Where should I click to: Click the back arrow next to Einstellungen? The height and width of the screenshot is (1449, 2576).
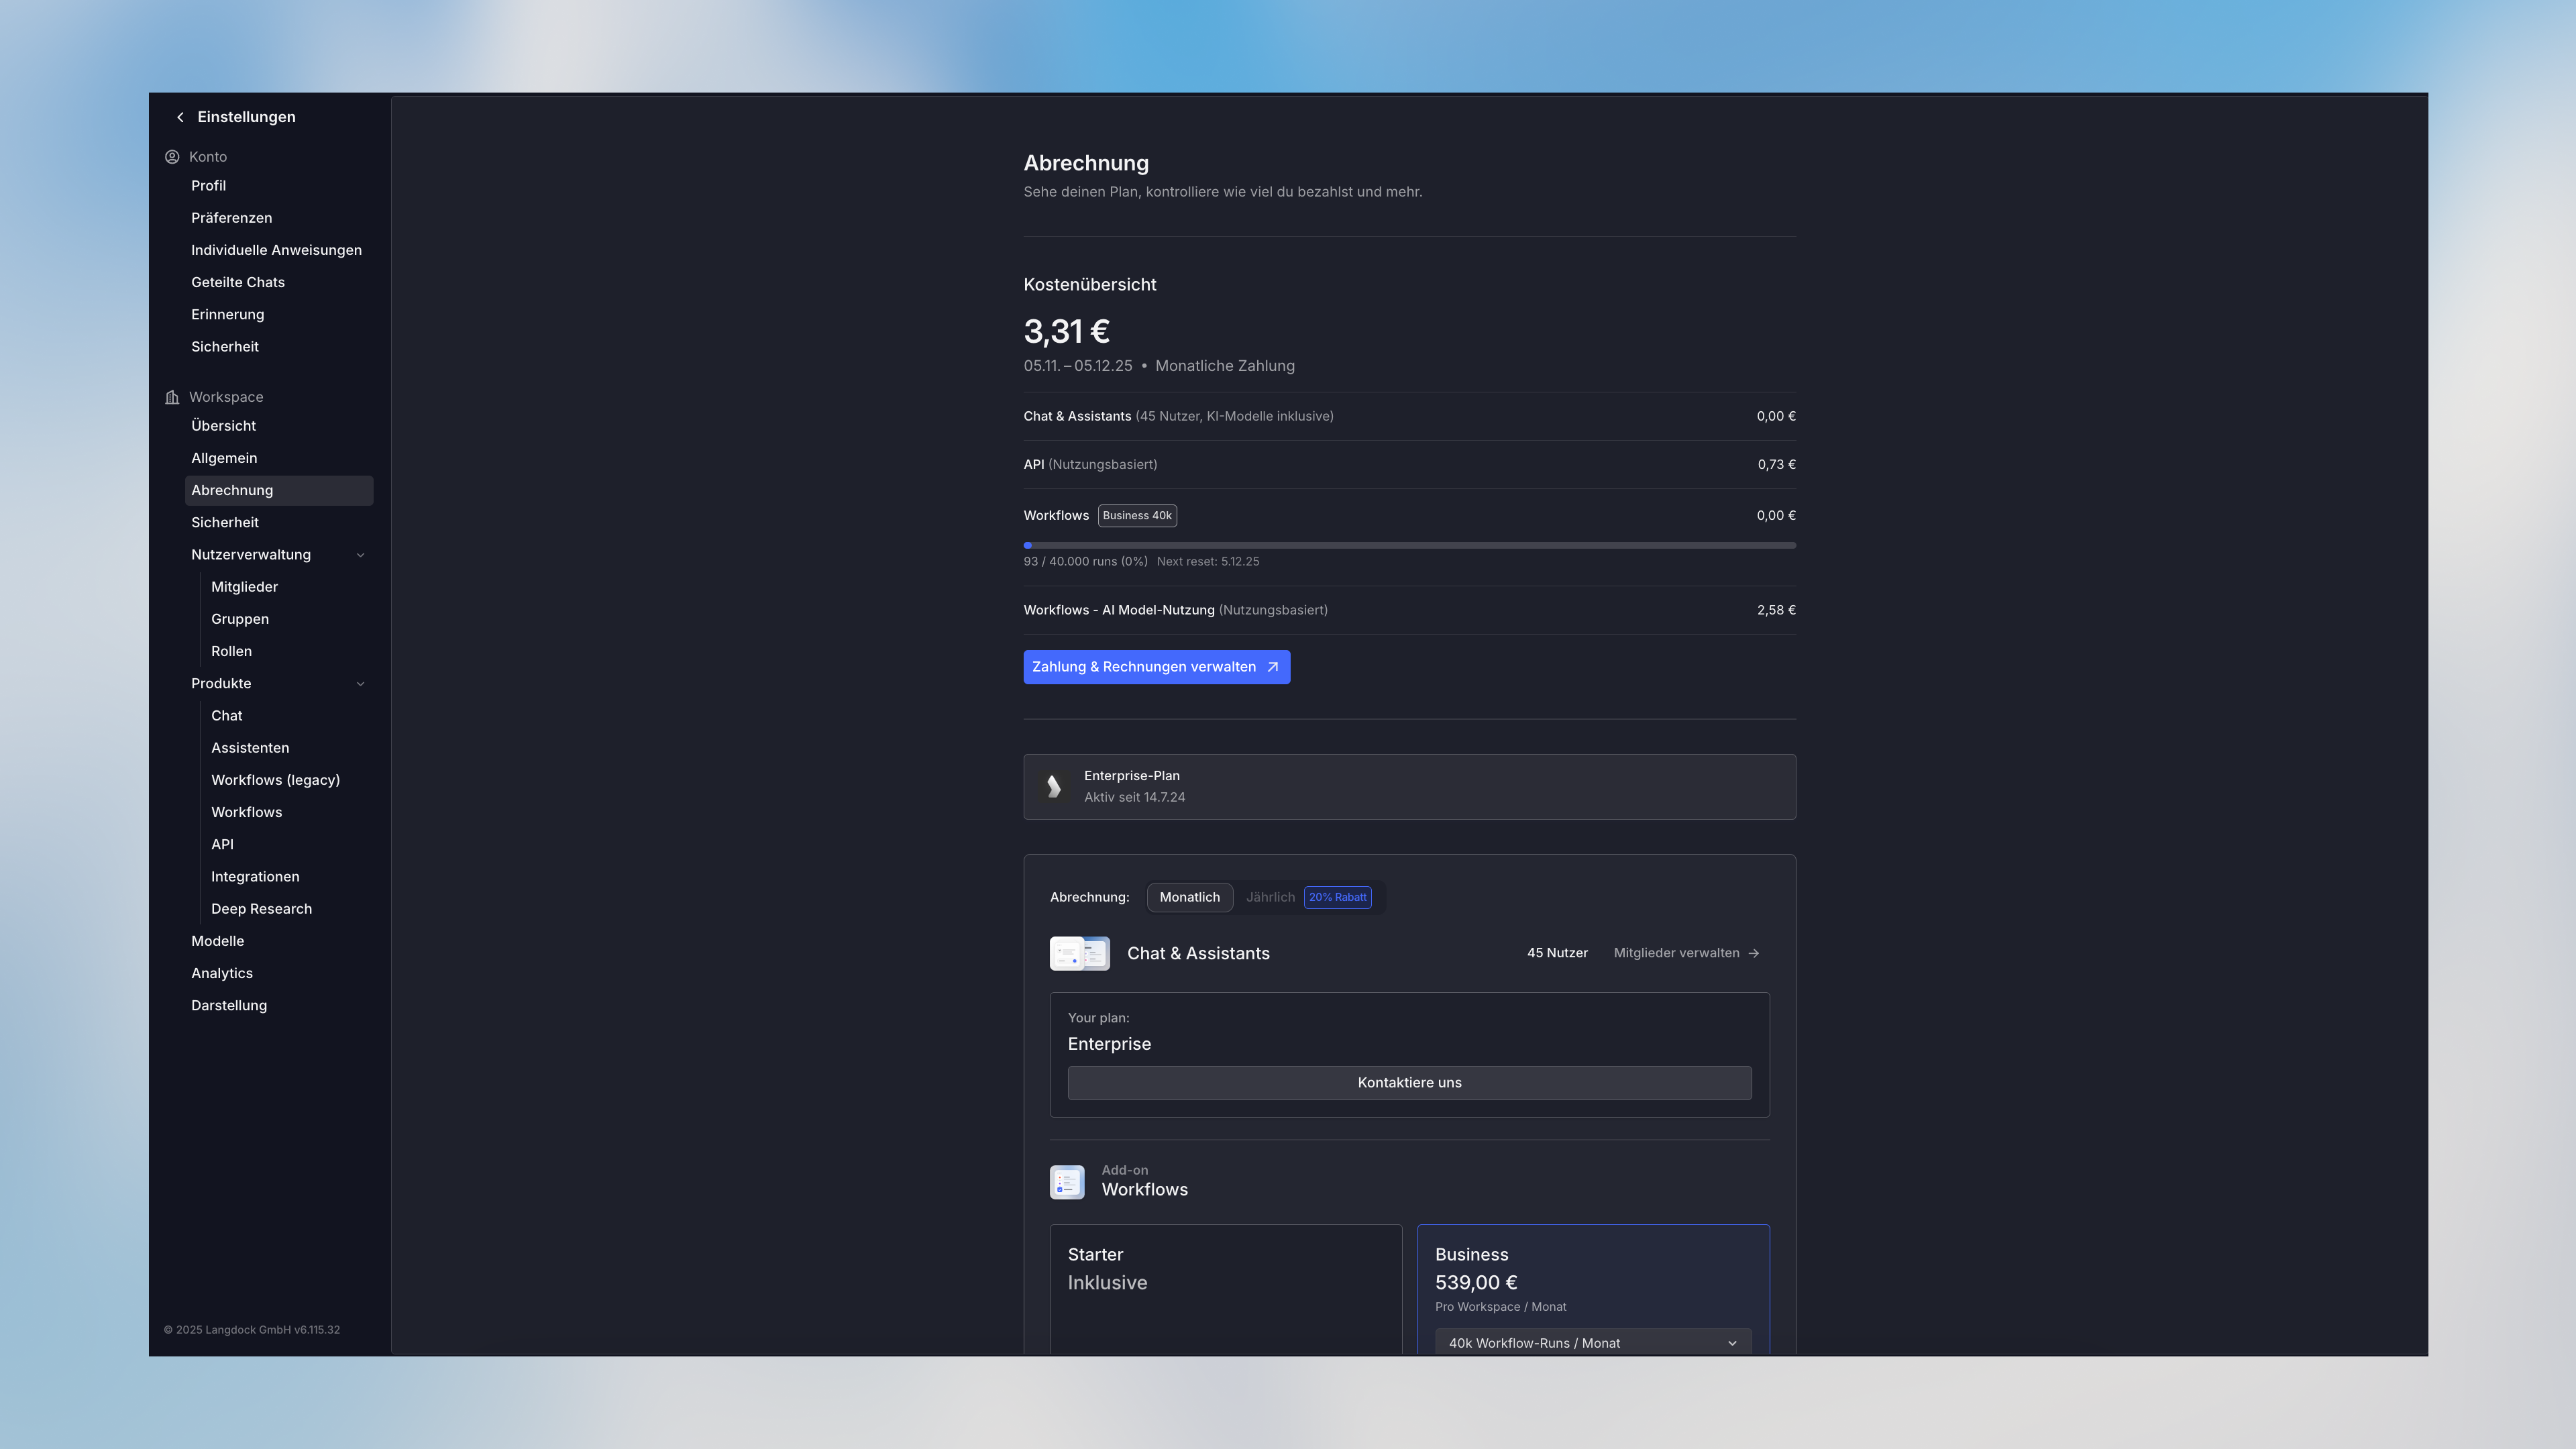pyautogui.click(x=180, y=117)
